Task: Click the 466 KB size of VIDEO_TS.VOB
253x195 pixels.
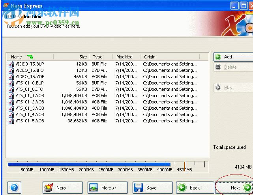Action: coord(81,77)
